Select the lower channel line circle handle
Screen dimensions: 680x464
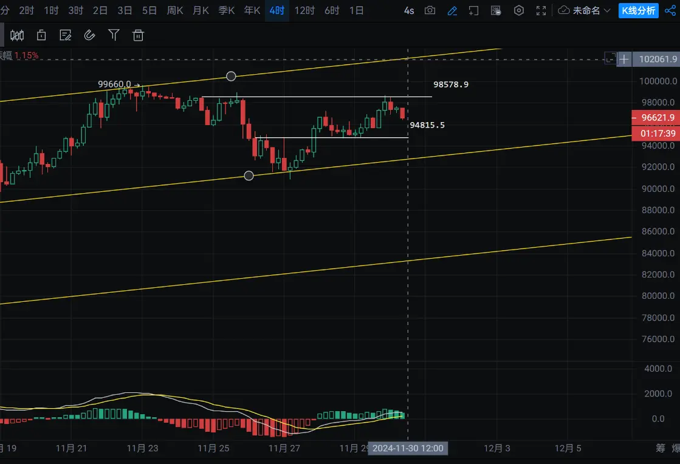249,176
